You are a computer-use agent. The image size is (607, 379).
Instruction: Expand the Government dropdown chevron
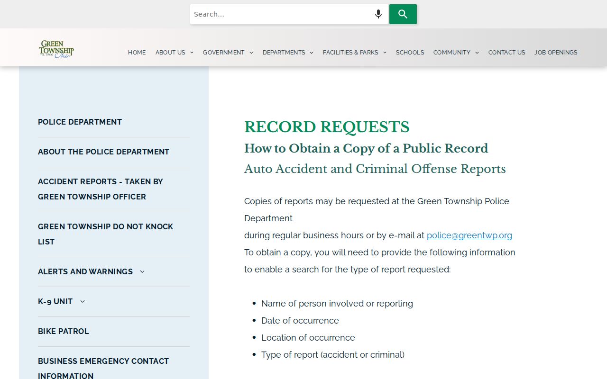click(x=251, y=53)
